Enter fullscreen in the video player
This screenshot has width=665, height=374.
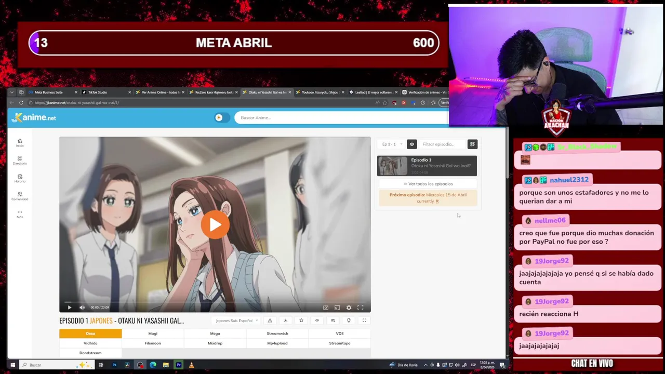pyautogui.click(x=360, y=308)
